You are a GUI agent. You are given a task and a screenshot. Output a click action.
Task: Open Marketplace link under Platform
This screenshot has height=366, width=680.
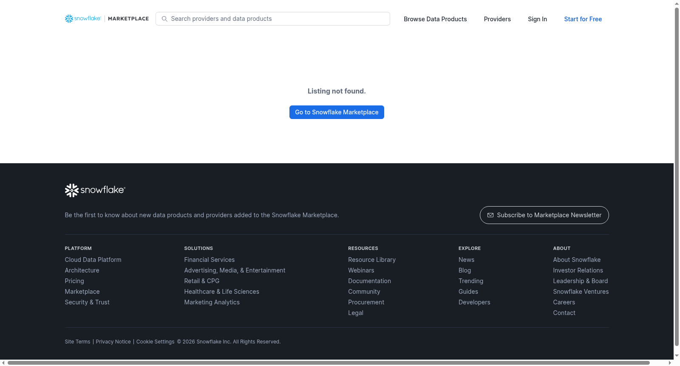(x=82, y=292)
